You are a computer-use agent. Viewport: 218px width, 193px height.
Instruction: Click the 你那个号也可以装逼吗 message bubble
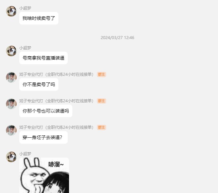[x=46, y=111]
